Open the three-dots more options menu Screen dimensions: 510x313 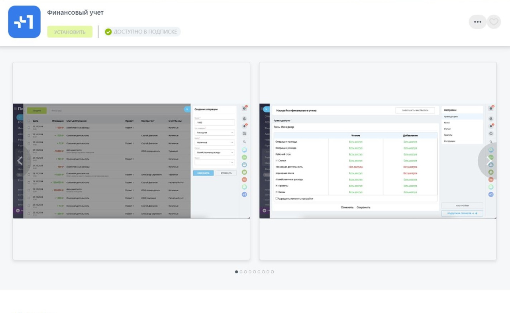pyautogui.click(x=478, y=22)
